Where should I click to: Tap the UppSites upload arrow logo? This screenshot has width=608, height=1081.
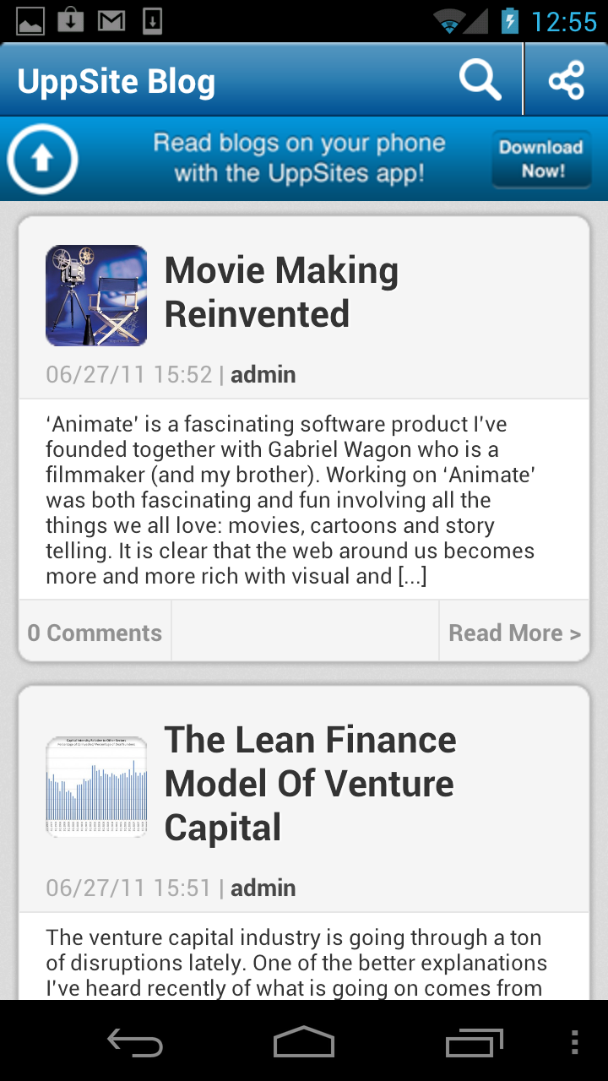click(42, 159)
